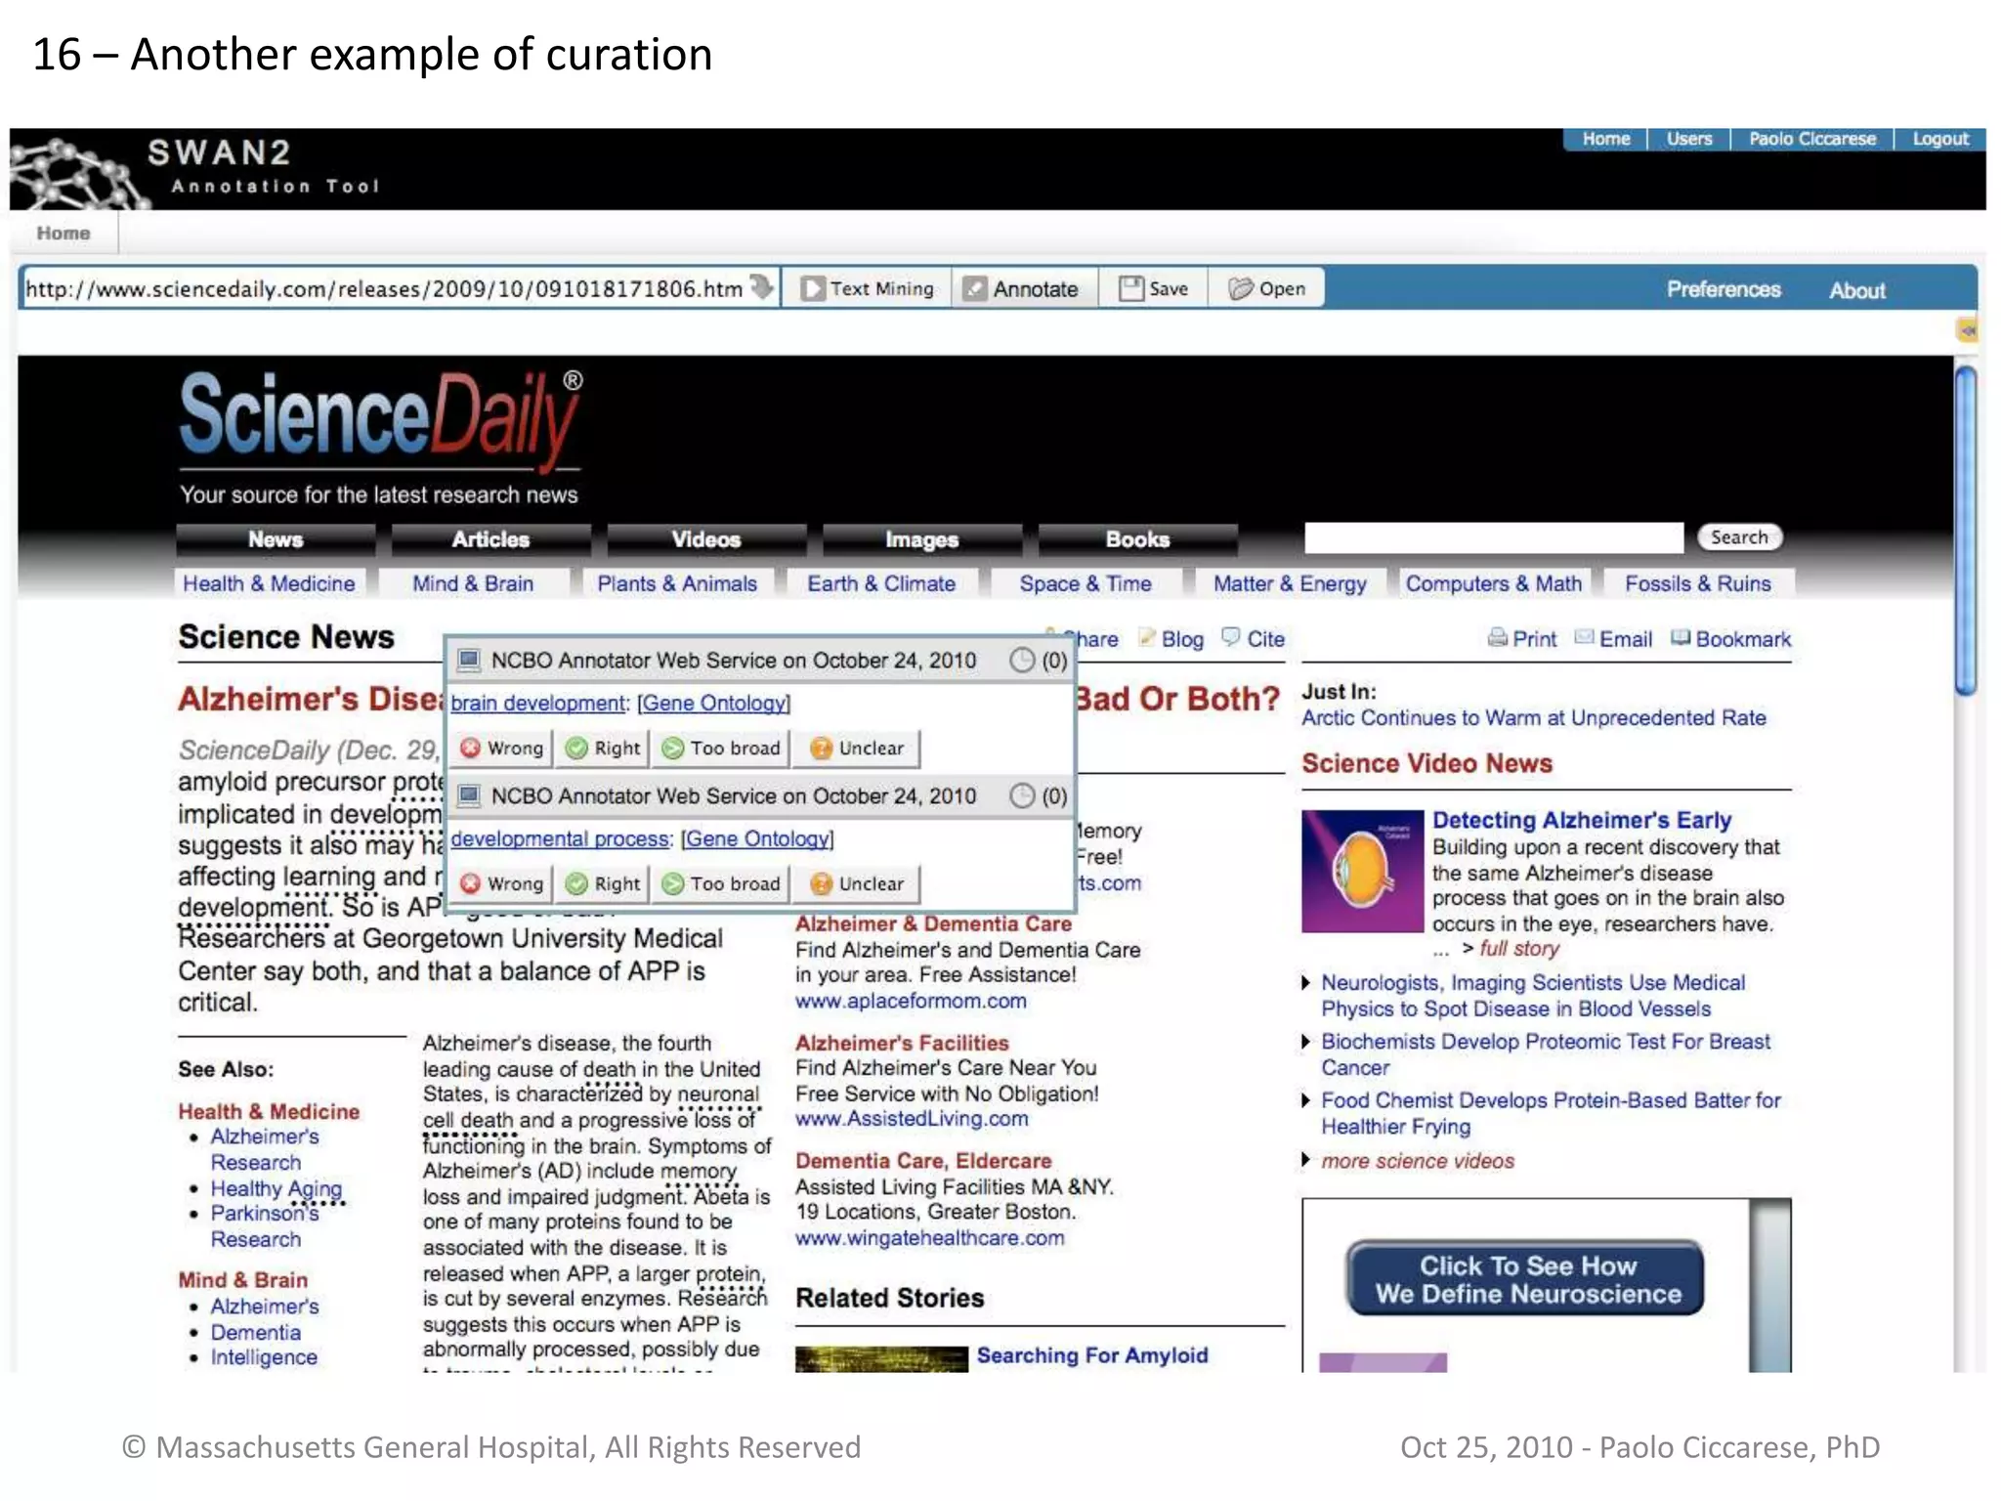This screenshot has height=1501, width=2001.
Task: Open Detecting Alzheimer's Early eye thumbnail
Action: [x=1362, y=871]
